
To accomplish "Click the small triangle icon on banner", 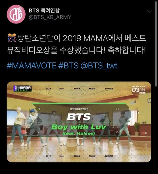I will [117, 132].
